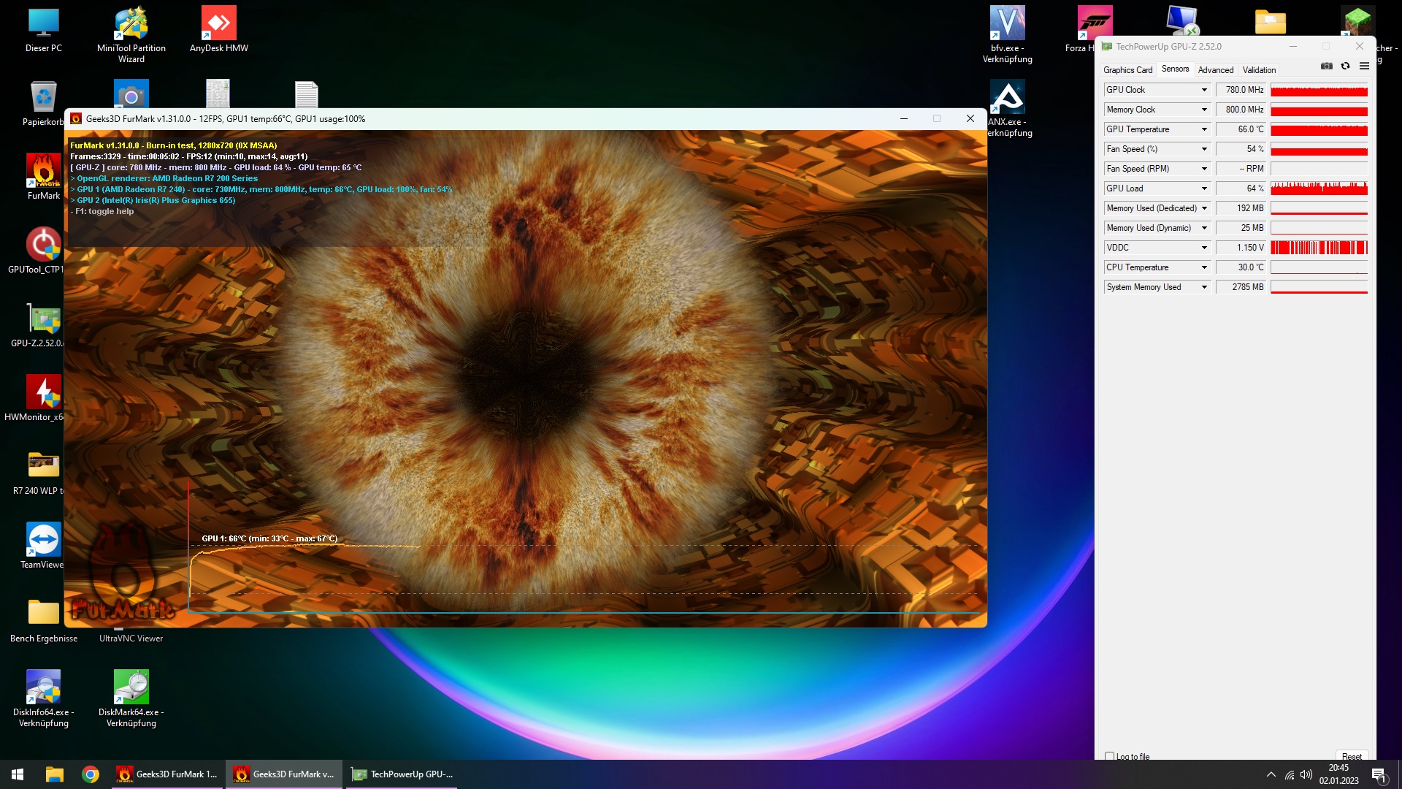Click the GPU-Z refresh icon
The image size is (1402, 789).
click(x=1345, y=66)
